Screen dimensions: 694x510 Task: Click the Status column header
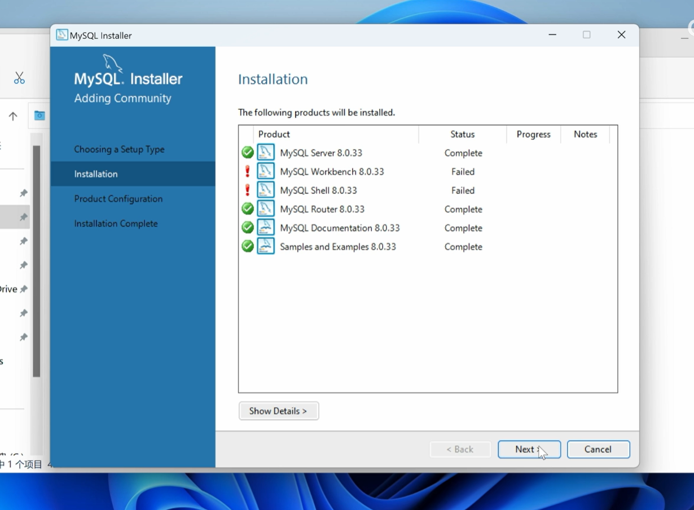tap(463, 134)
